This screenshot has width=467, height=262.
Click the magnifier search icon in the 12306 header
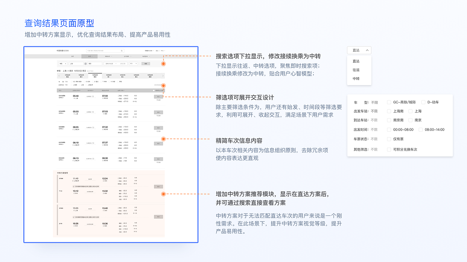click(x=121, y=51)
